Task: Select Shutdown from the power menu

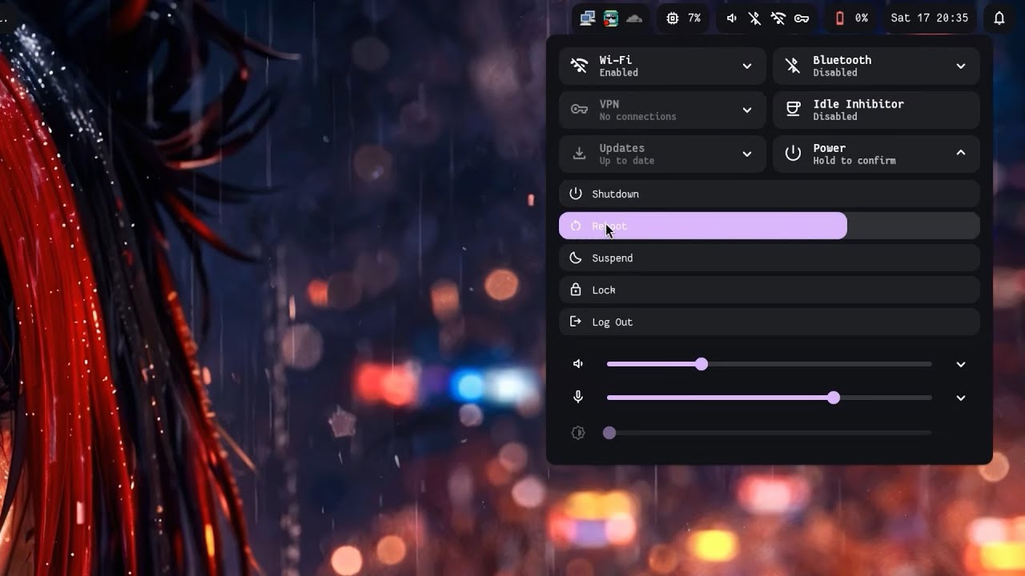Action: pos(770,194)
